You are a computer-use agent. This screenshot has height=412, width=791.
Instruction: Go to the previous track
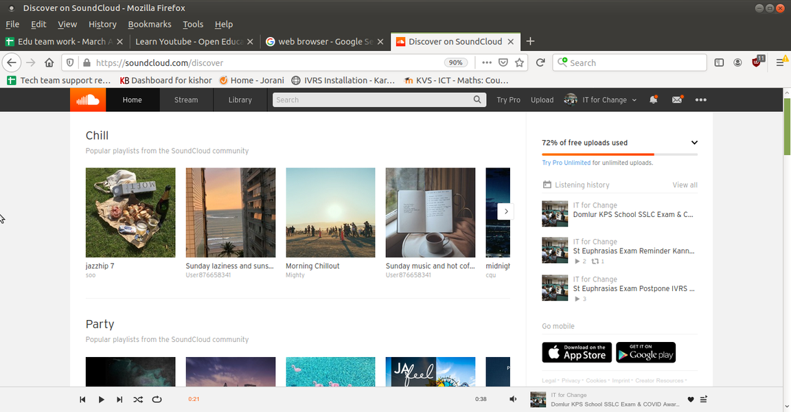[x=82, y=400]
